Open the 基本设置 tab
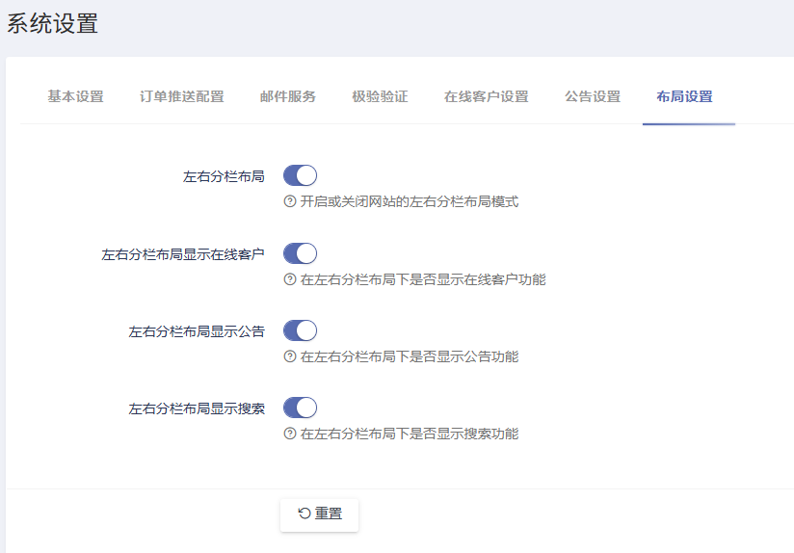The height and width of the screenshot is (553, 794). 75,96
